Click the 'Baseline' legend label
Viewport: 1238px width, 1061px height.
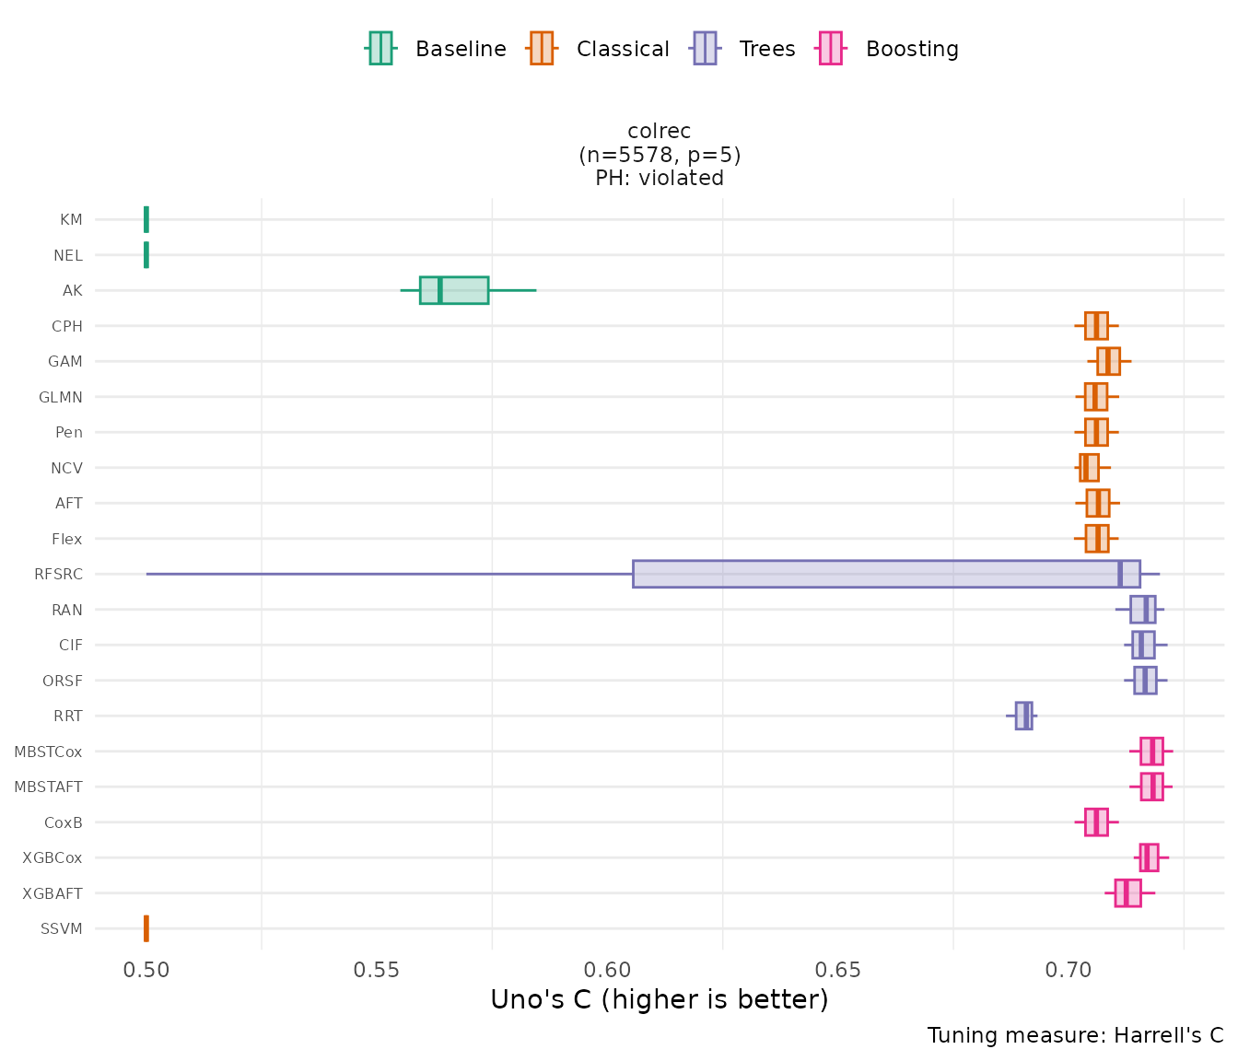tap(461, 49)
